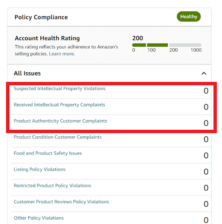Click the Learn more link

point(62,54)
